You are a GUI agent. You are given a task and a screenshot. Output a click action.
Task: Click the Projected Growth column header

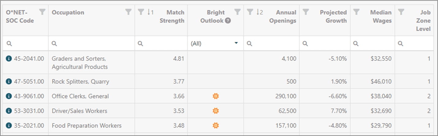(333, 17)
